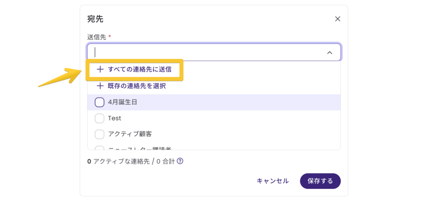This screenshot has width=437, height=203.
Task: Focus the 送信先 text input field
Action: coord(205,52)
